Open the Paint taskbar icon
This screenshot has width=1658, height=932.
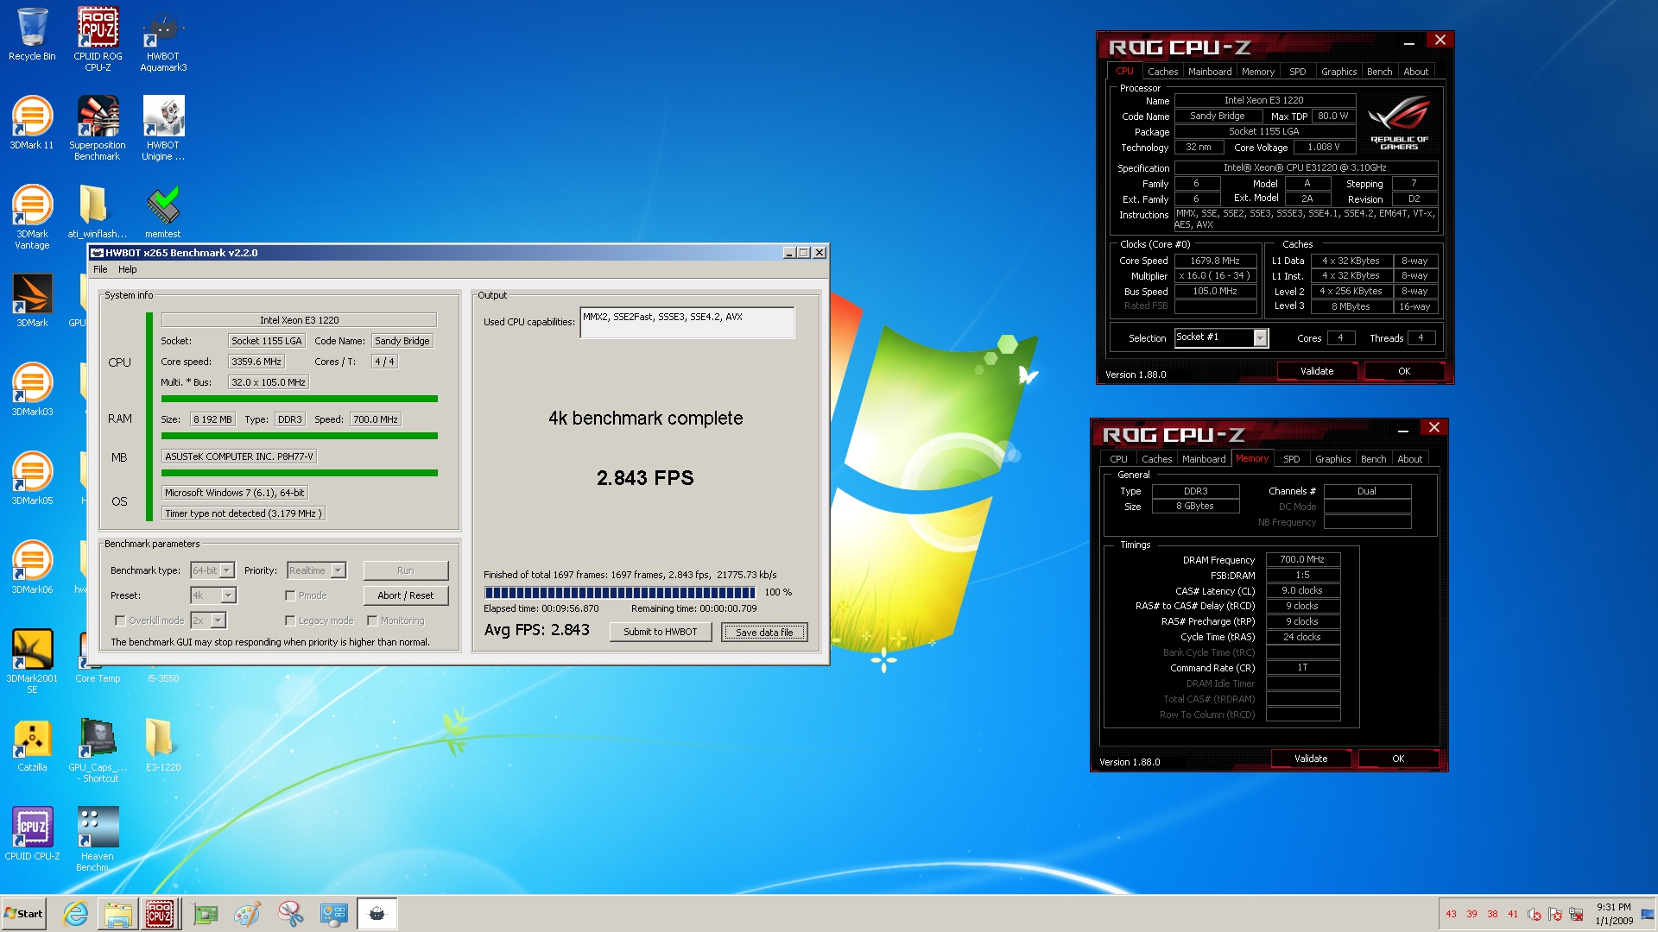tap(248, 914)
